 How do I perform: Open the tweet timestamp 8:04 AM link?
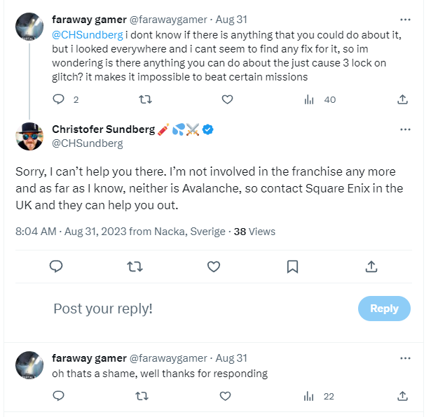coord(36,231)
